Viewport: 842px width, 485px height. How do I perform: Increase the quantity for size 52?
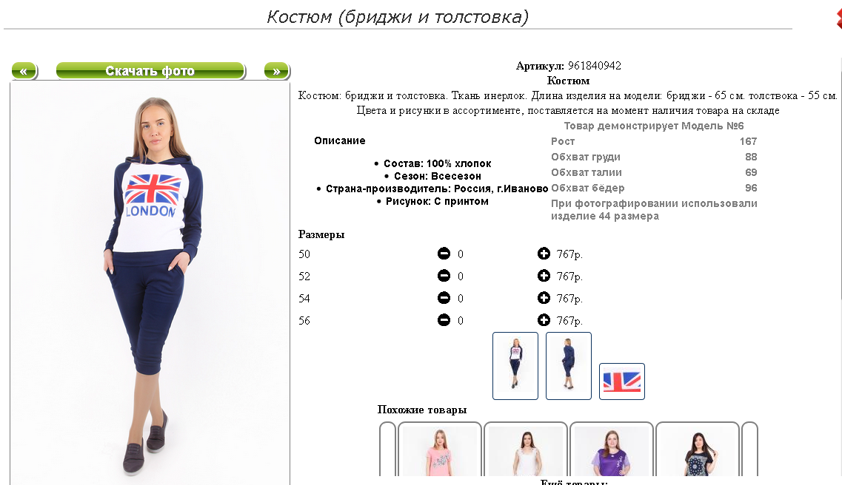click(x=544, y=276)
